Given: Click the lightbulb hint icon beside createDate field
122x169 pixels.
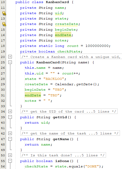Looking at the screenshot, I should pos(4,24).
